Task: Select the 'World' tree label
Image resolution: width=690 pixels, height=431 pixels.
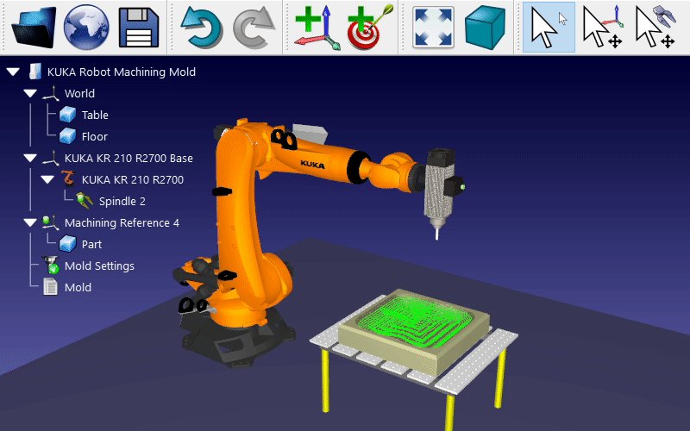Action: 79,93
